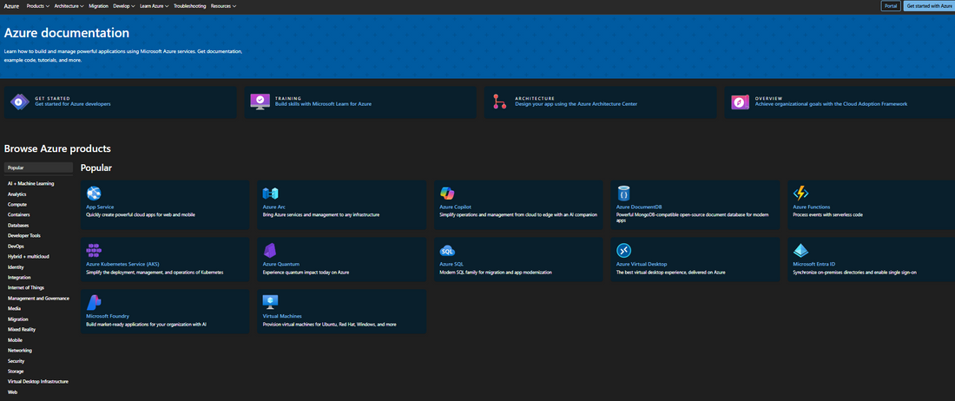Select the DevOps category
This screenshot has width=955, height=401.
click(16, 246)
